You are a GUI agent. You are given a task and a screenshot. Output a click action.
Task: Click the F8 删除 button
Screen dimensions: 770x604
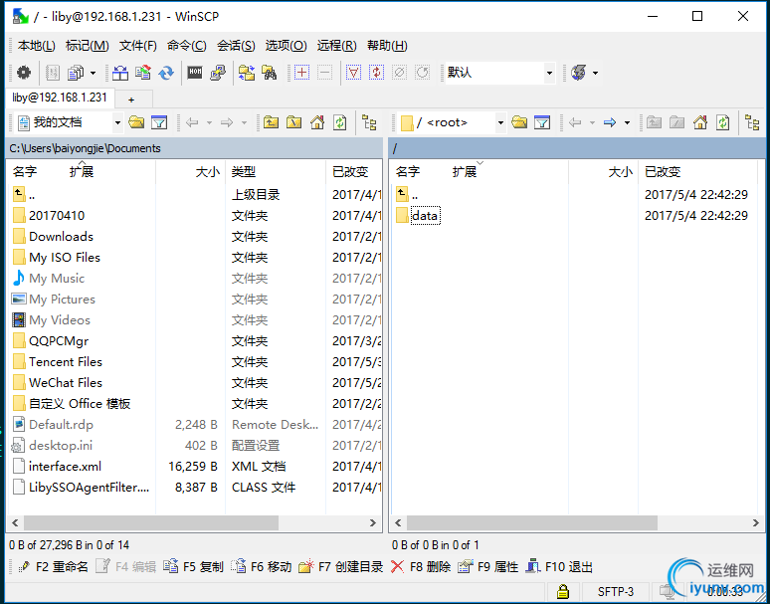pos(421,566)
